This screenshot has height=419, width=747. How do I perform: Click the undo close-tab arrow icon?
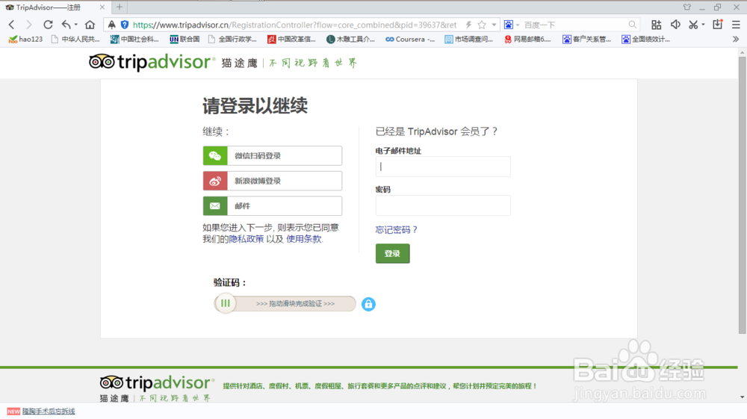tap(66, 25)
